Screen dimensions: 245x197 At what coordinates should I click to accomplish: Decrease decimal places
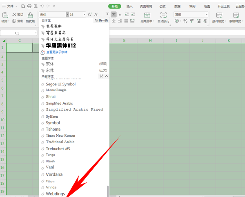point(205,21)
